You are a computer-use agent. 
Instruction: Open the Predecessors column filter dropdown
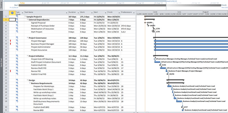click(134, 13)
